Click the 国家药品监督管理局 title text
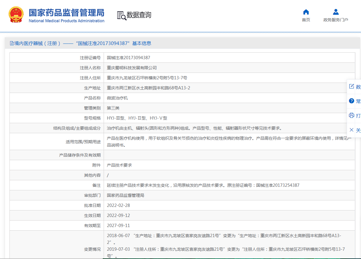 pyautogui.click(x=66, y=13)
